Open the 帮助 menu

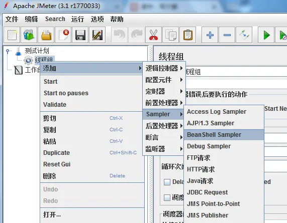pyautogui.click(x=117, y=19)
